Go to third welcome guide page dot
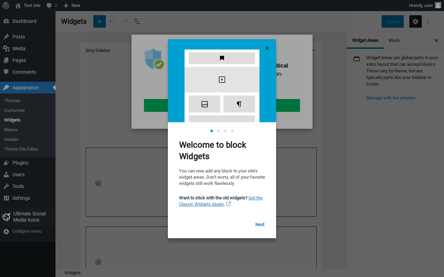444x277 pixels. click(225, 131)
